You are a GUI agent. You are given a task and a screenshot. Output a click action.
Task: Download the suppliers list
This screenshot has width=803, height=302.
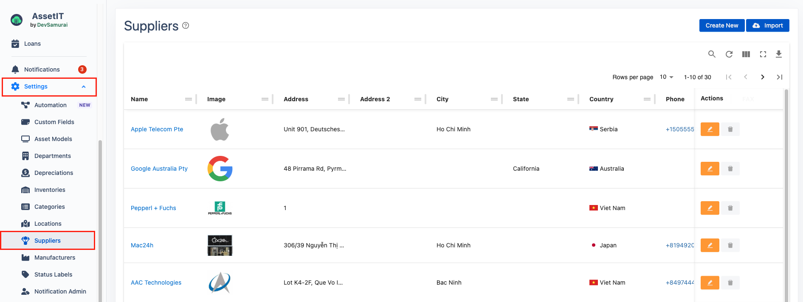click(778, 54)
